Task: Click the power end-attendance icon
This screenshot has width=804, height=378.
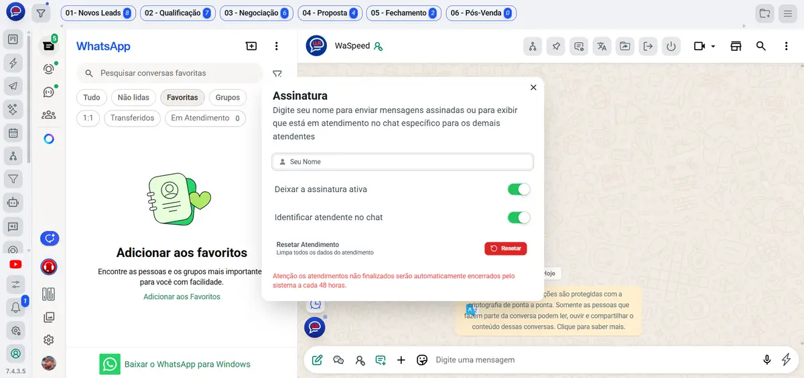Action: click(671, 46)
